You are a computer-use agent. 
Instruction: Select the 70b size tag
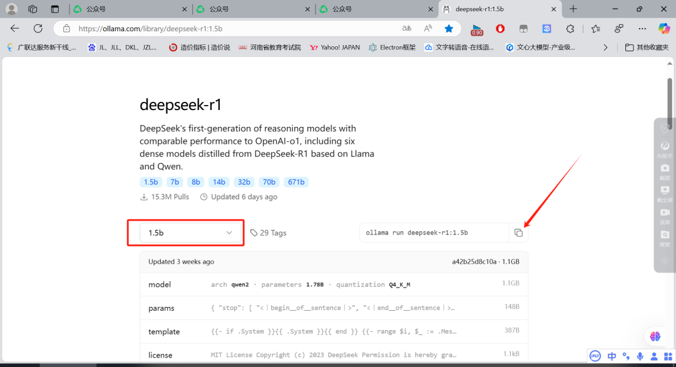pyautogui.click(x=269, y=182)
